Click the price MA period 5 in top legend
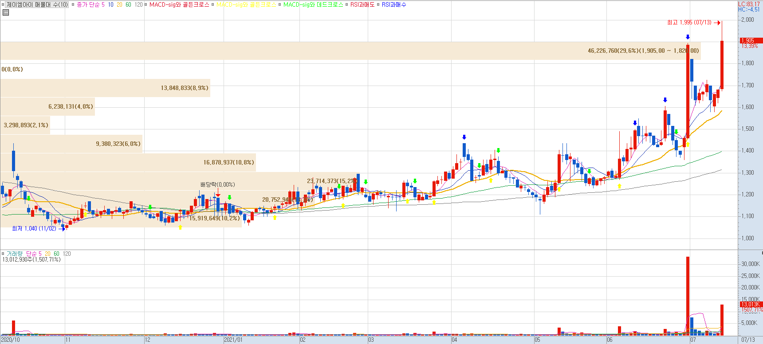763x344 pixels. coord(103,4)
